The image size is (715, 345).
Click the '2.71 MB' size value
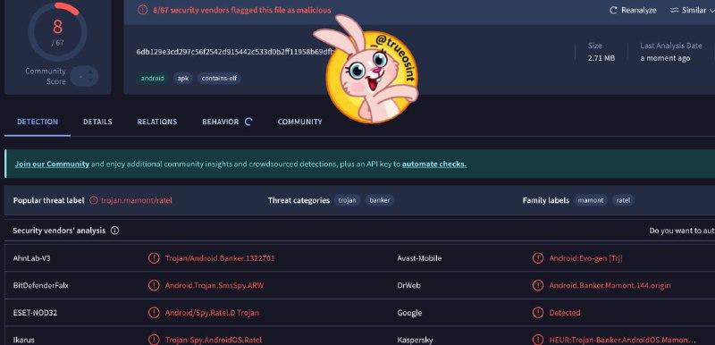[x=601, y=58]
